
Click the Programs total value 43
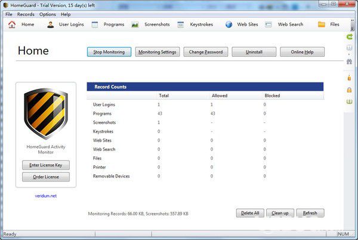tap(160, 113)
